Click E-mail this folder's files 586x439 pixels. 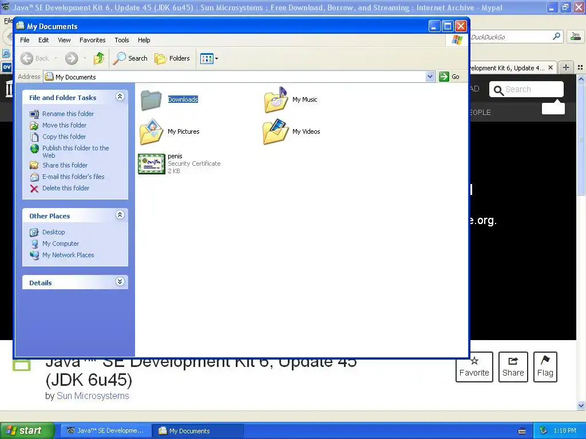(73, 177)
